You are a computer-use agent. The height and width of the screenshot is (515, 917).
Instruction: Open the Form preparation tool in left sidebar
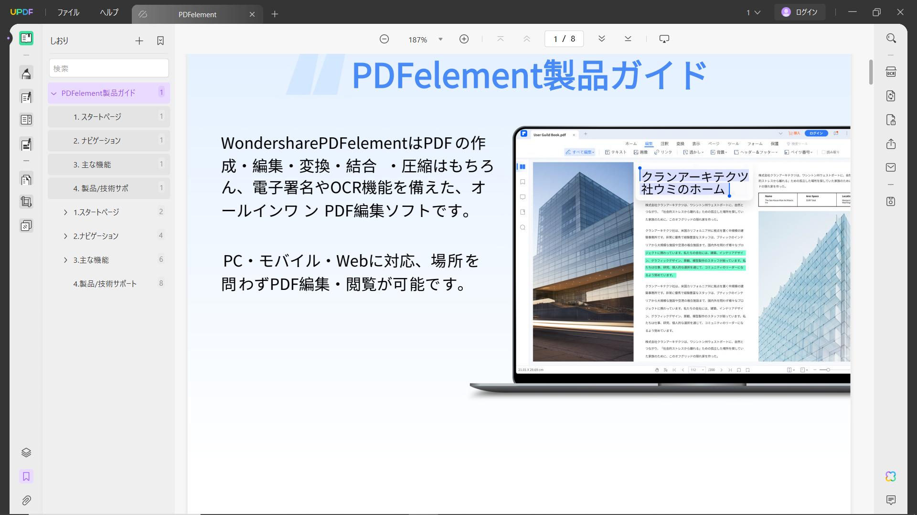point(26,120)
